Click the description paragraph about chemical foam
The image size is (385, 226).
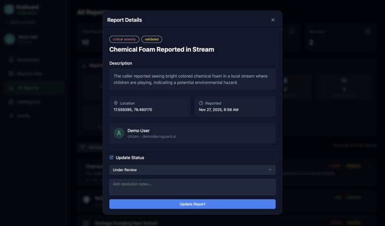[191, 79]
